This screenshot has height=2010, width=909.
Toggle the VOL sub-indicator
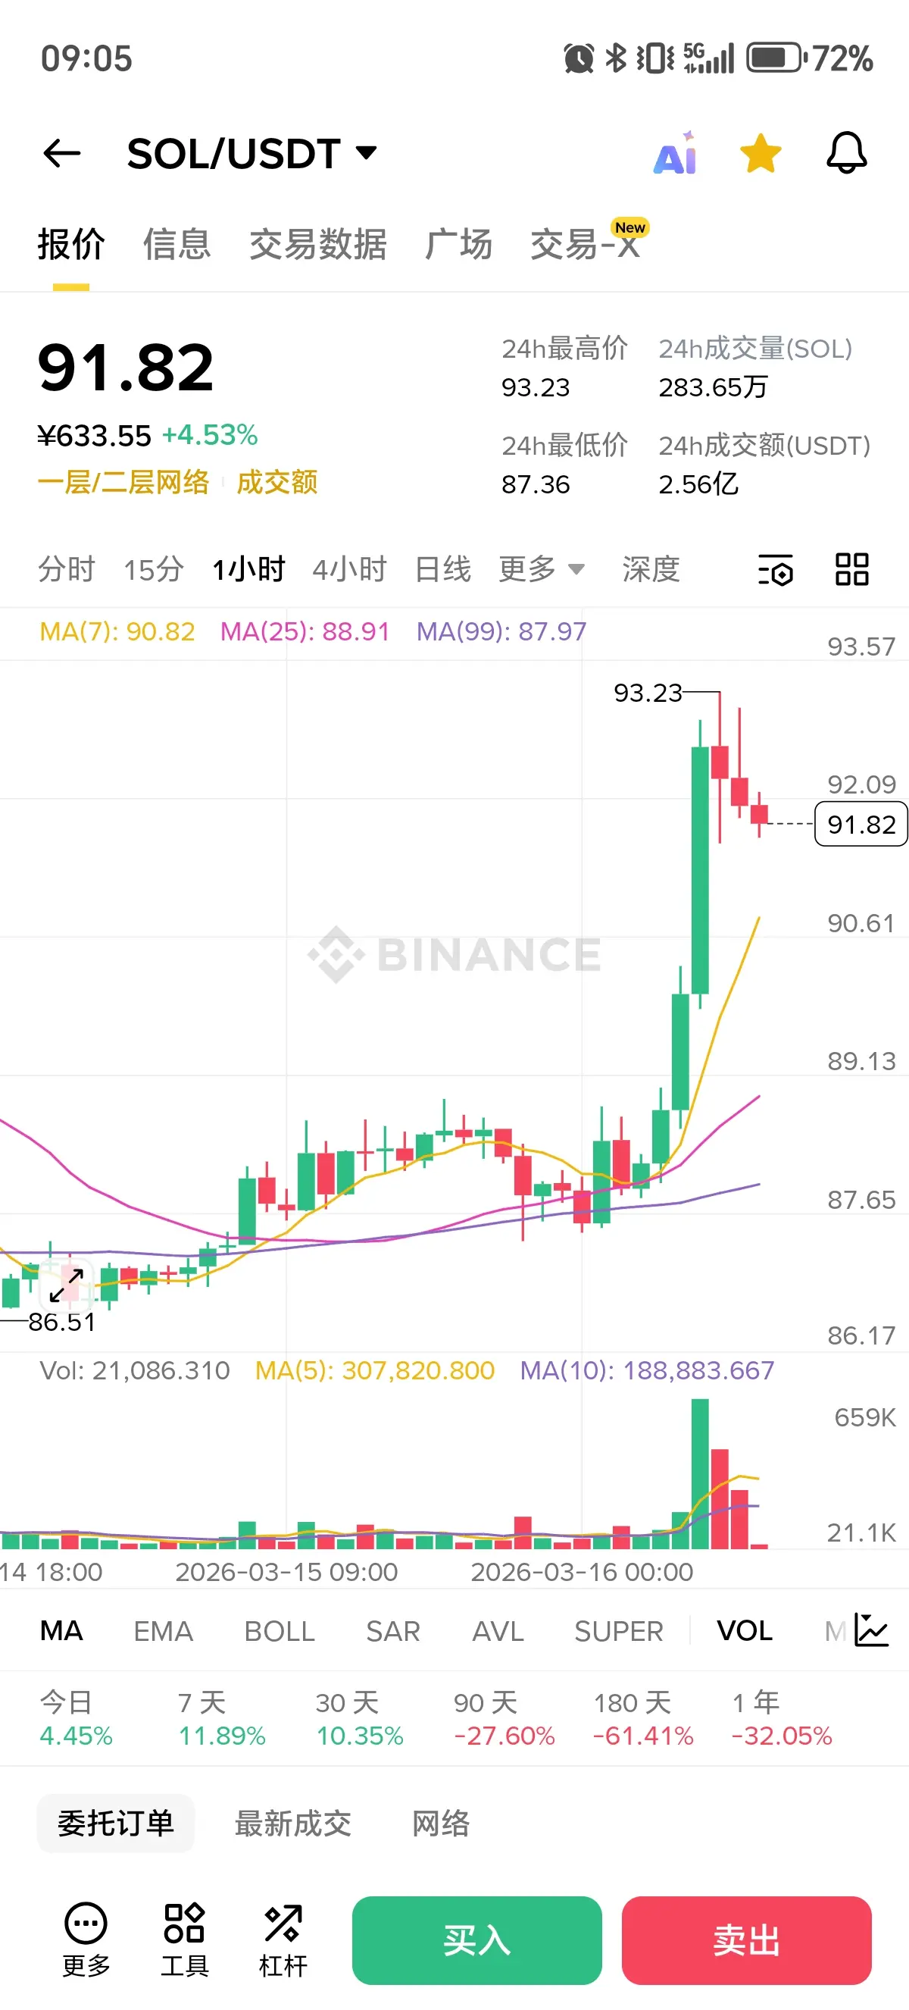coord(745,1631)
